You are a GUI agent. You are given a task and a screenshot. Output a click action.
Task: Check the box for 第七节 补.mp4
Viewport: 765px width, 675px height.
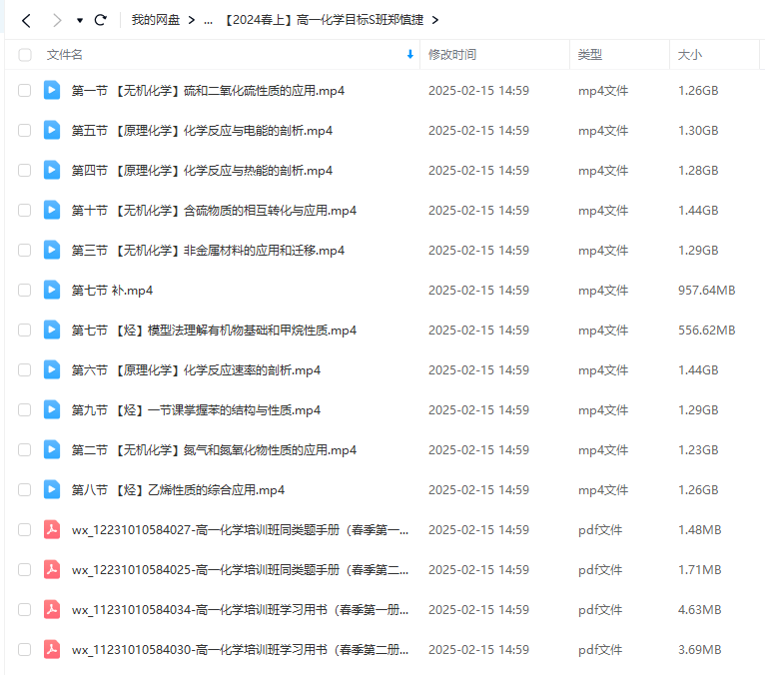coord(24,291)
